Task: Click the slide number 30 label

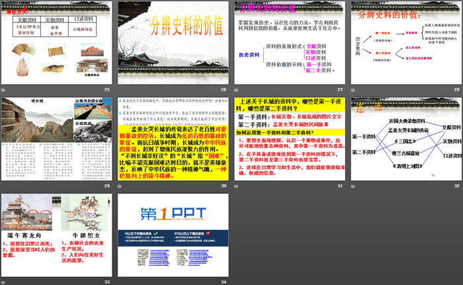Action: click(x=223, y=186)
